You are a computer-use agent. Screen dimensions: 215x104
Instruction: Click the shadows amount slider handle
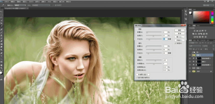pos(147,33)
